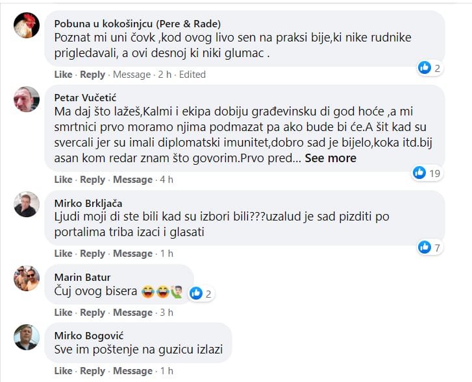Like Petar Vučetić's comment

tap(63, 180)
